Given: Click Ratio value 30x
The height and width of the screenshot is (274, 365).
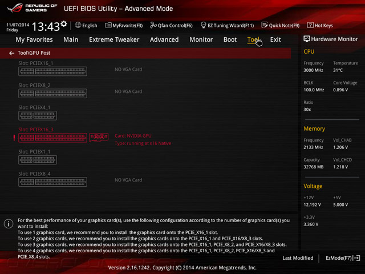Looking at the screenshot, I should [x=307, y=110].
